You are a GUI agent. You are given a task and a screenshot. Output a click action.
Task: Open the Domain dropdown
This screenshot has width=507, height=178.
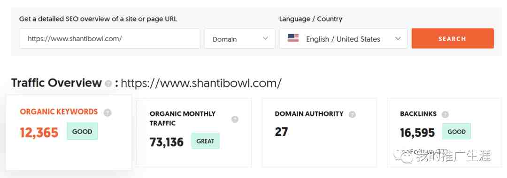tap(239, 39)
